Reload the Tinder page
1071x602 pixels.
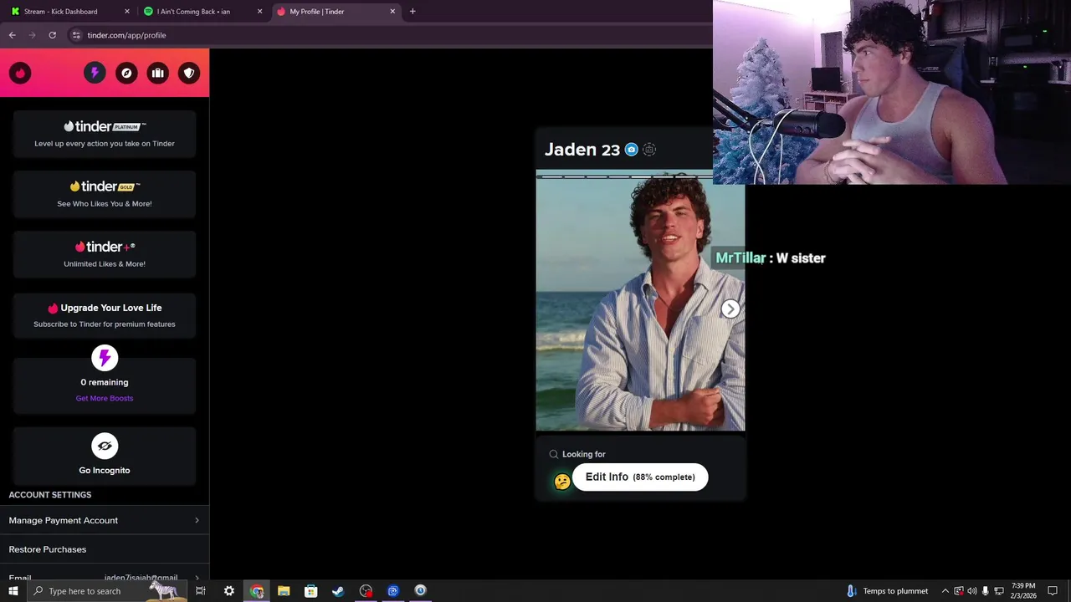tap(52, 35)
